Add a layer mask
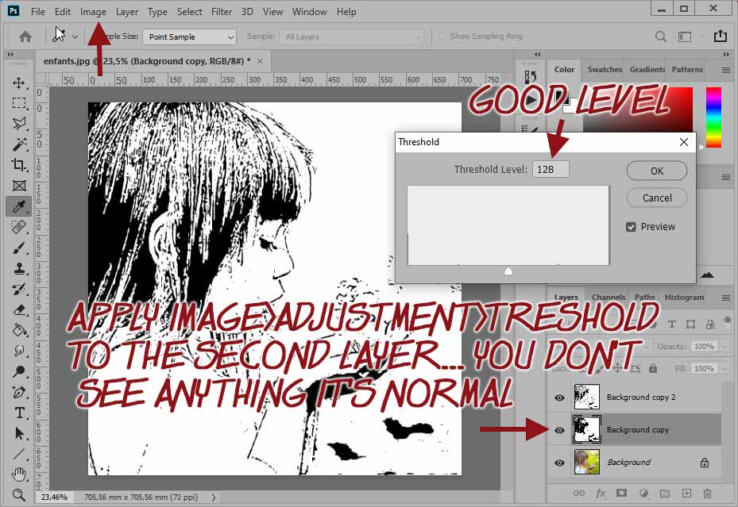 point(622,493)
